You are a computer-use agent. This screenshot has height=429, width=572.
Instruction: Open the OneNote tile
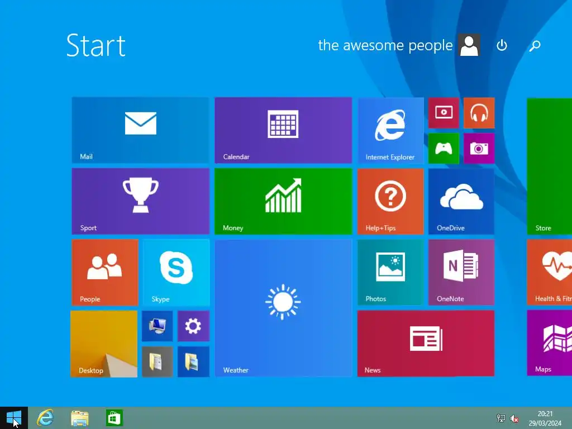tap(461, 272)
